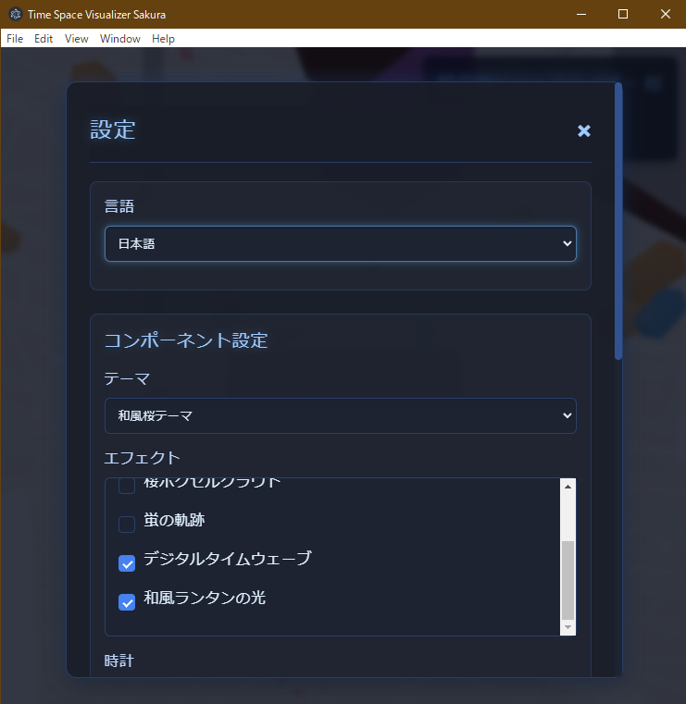Screen dimensions: 686x704
Task: Uncheck the 和風ランタンの光 checkbox
Action: pyautogui.click(x=127, y=602)
